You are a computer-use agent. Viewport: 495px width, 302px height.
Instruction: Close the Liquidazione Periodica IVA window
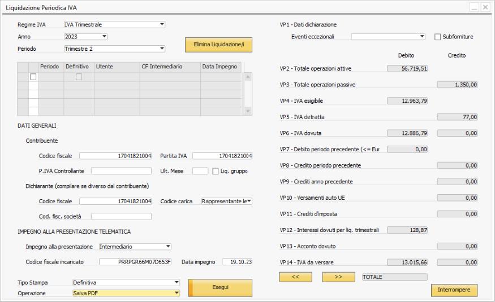coord(485,7)
